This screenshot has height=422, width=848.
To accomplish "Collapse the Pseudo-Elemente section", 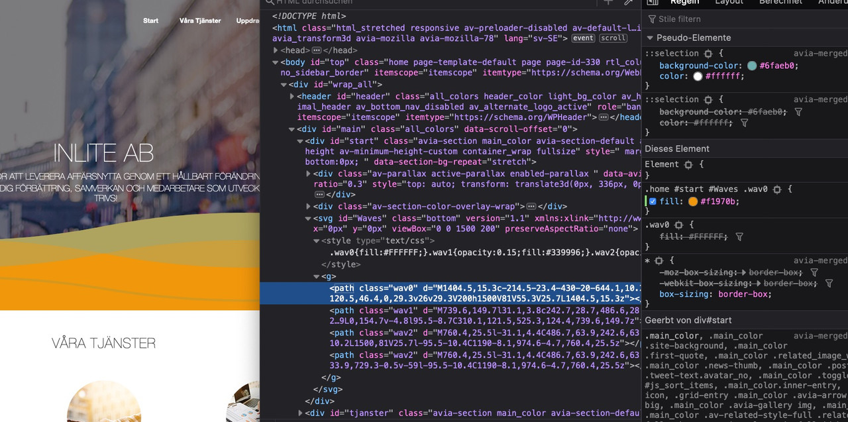I will click(651, 38).
